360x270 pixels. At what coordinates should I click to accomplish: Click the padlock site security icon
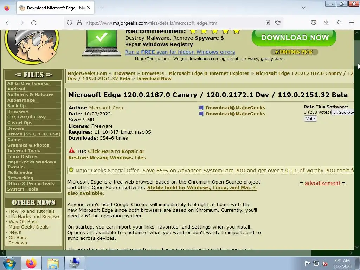(x=79, y=23)
